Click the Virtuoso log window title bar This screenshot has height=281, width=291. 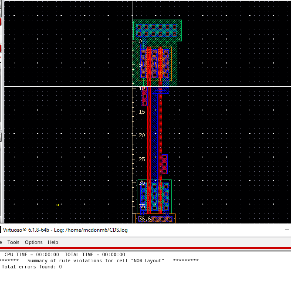coord(131,230)
